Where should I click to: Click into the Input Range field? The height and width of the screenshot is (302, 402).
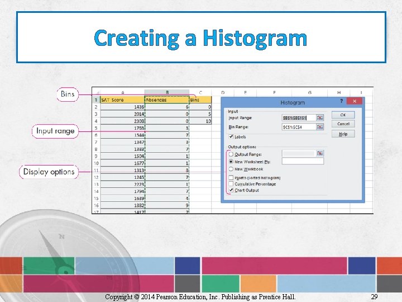coord(299,117)
